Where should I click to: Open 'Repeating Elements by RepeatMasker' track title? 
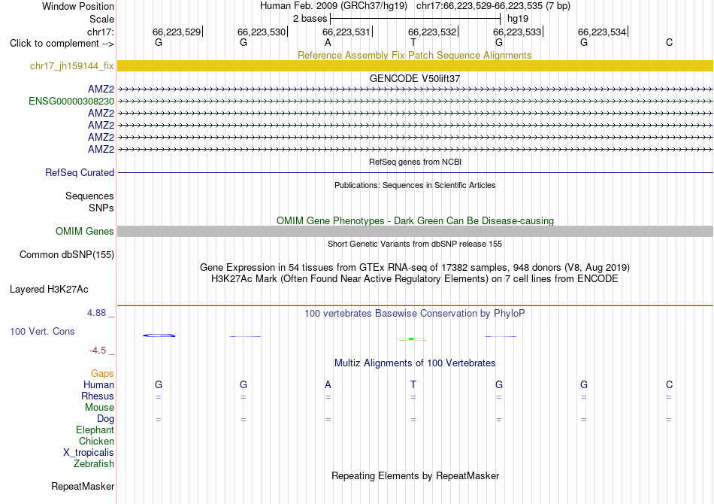pyautogui.click(x=415, y=475)
